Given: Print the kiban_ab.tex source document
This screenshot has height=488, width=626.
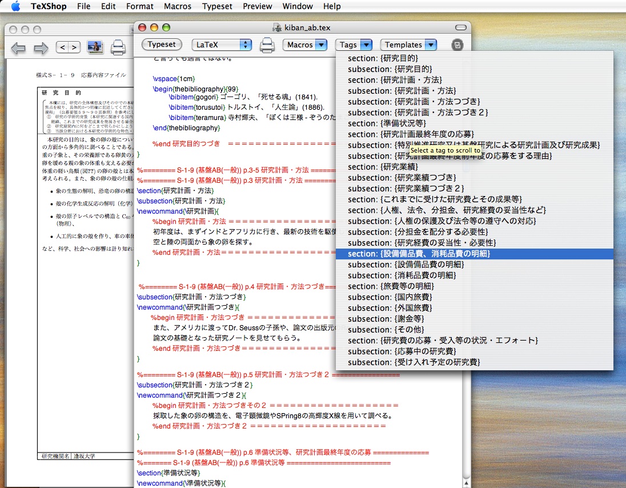Looking at the screenshot, I should point(267,45).
